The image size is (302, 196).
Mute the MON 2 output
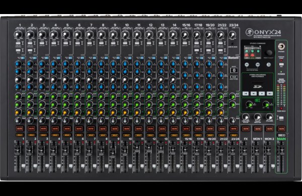pos(269,129)
